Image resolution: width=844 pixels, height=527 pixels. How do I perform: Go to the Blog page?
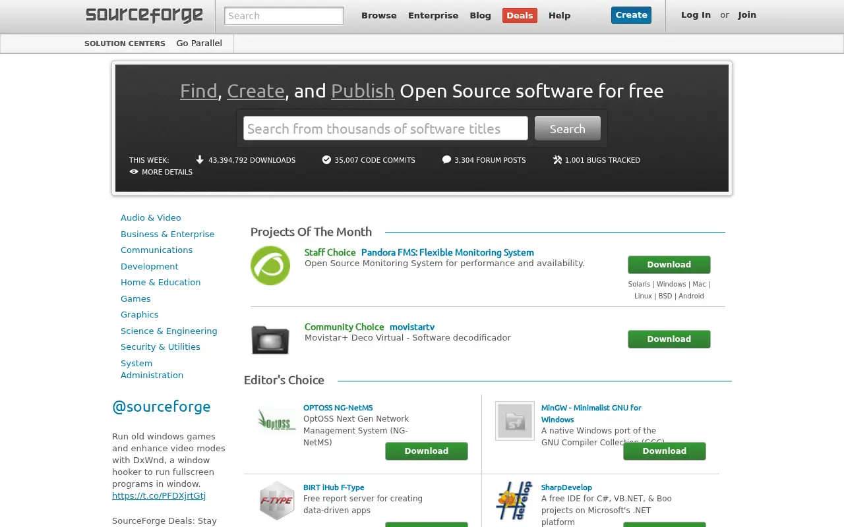(x=480, y=16)
